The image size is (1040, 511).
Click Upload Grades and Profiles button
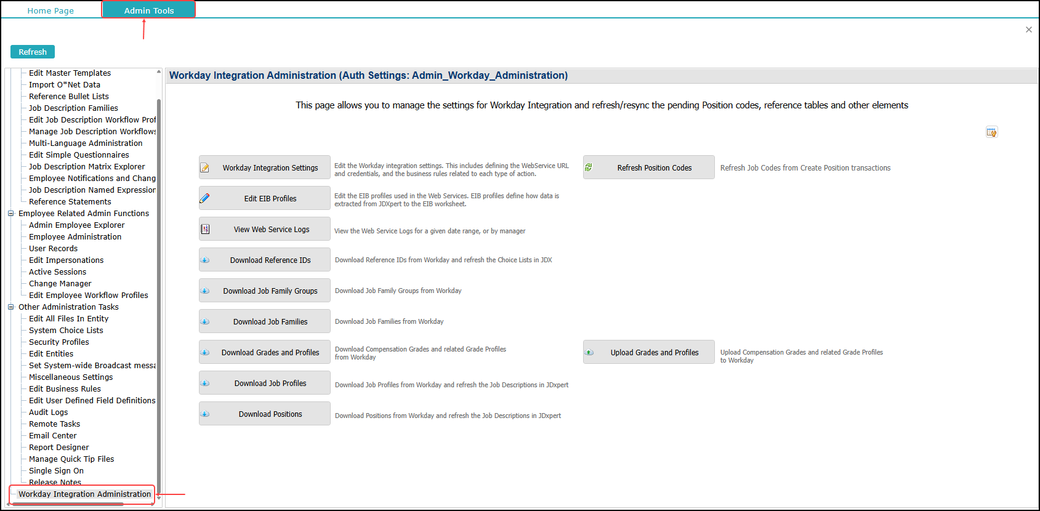pyautogui.click(x=649, y=352)
